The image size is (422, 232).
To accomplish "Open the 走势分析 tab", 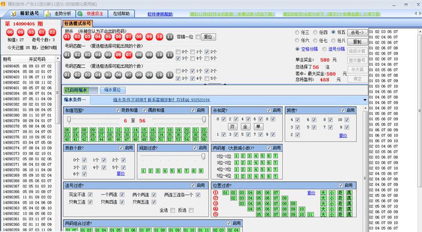I will coord(59,14).
